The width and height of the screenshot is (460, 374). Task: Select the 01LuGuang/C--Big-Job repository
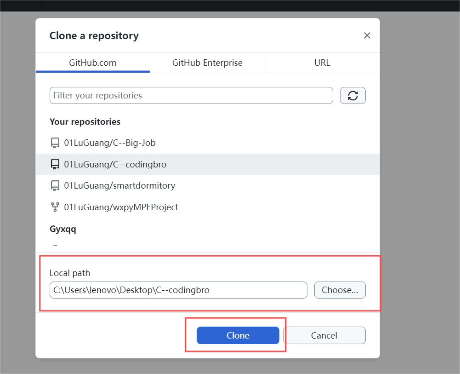pyautogui.click(x=208, y=143)
